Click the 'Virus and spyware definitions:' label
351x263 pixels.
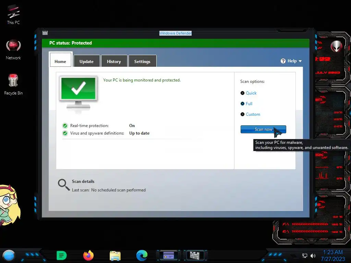97,133
